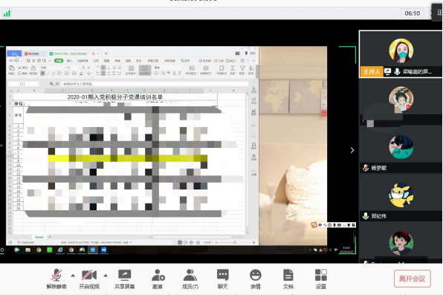Open the 邀请 invite icon
Screen dimensions: 443x295
tap(158, 279)
